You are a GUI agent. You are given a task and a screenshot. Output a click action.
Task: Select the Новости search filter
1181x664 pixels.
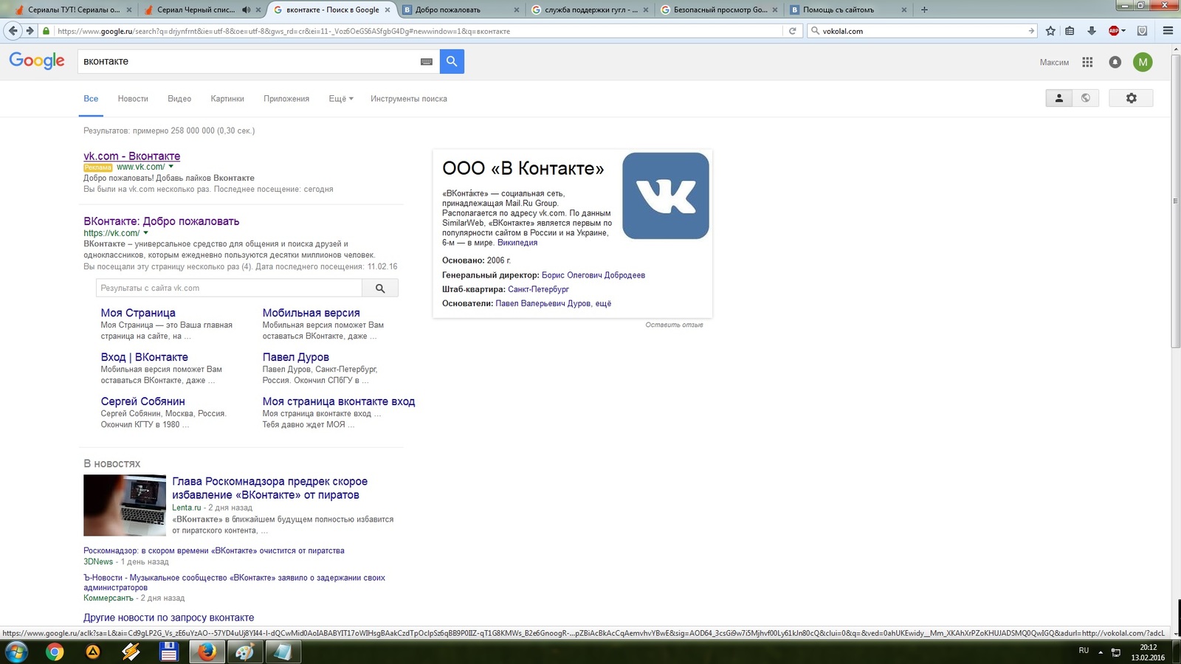(x=133, y=99)
